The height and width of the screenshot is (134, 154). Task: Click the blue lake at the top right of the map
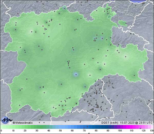pos(139,1)
